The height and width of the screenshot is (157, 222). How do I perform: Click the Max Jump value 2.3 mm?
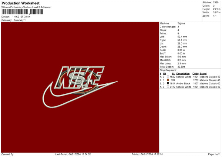[182, 63]
